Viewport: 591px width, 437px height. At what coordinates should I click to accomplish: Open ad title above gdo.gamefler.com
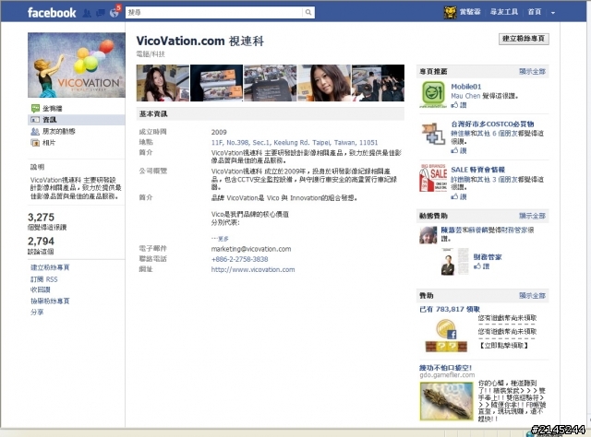(x=445, y=368)
